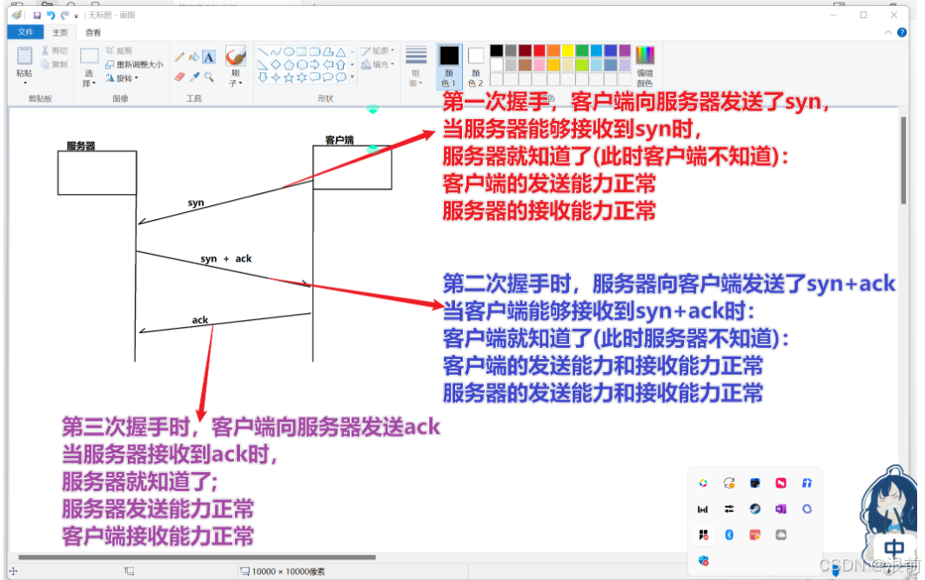Select the Up arrow shape
This screenshot has height=580, width=925.
coord(341,64)
